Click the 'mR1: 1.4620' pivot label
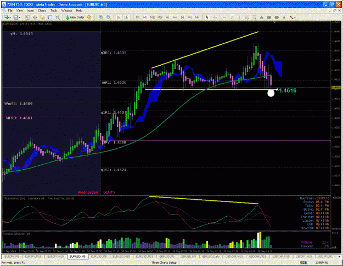Image resolution: width=343 pixels, height=266 pixels. tap(114, 83)
